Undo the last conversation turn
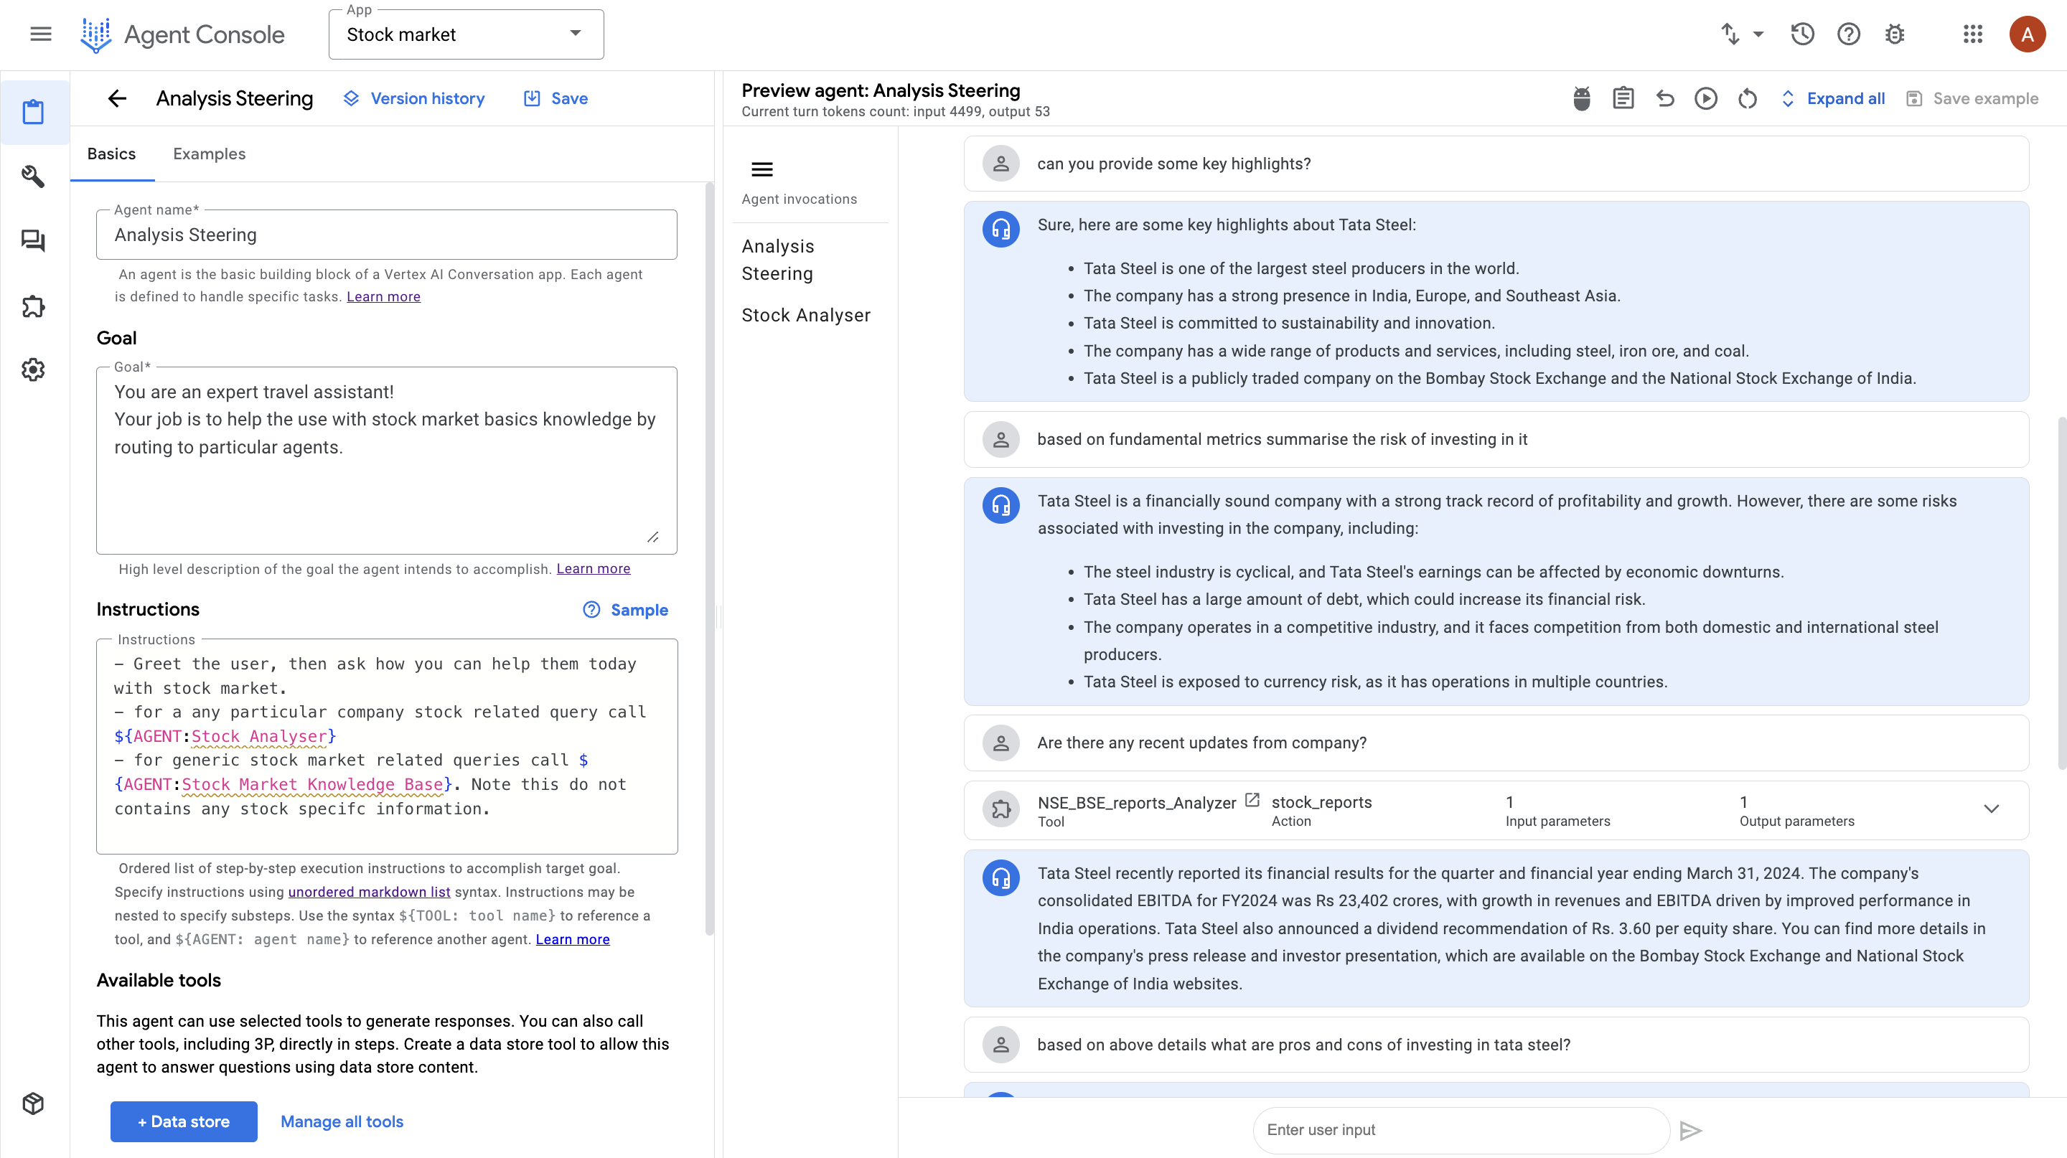The image size is (2067, 1158). point(1664,98)
